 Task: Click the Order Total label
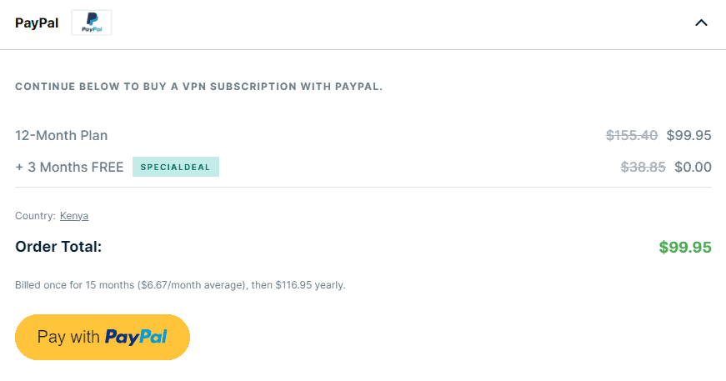58,247
